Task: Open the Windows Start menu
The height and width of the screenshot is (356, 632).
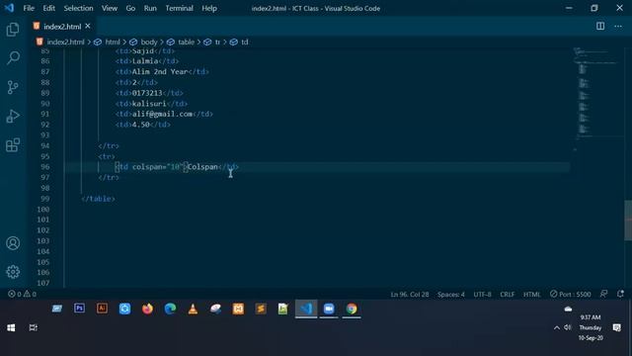Action: (x=11, y=327)
